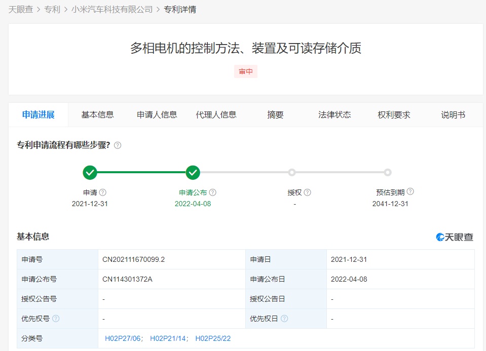Click the 申请号 label cell

pyautogui.click(x=57, y=259)
